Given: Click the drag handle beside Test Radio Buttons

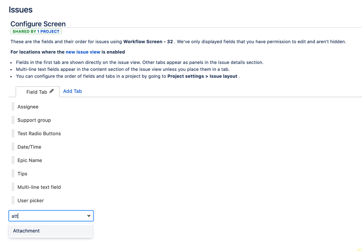Looking at the screenshot, I should click(x=13, y=133).
